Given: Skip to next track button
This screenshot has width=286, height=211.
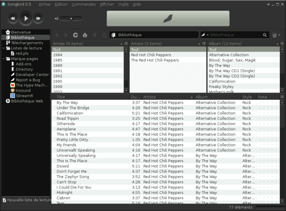Looking at the screenshot, I should point(38,18).
